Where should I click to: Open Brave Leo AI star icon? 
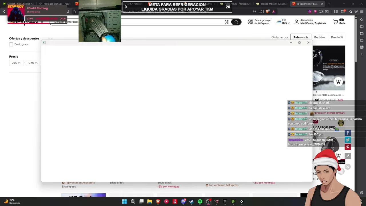[350, 11]
